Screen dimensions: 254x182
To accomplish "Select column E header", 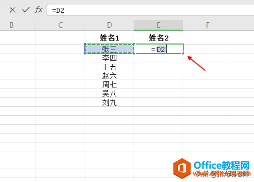I will click(x=158, y=25).
